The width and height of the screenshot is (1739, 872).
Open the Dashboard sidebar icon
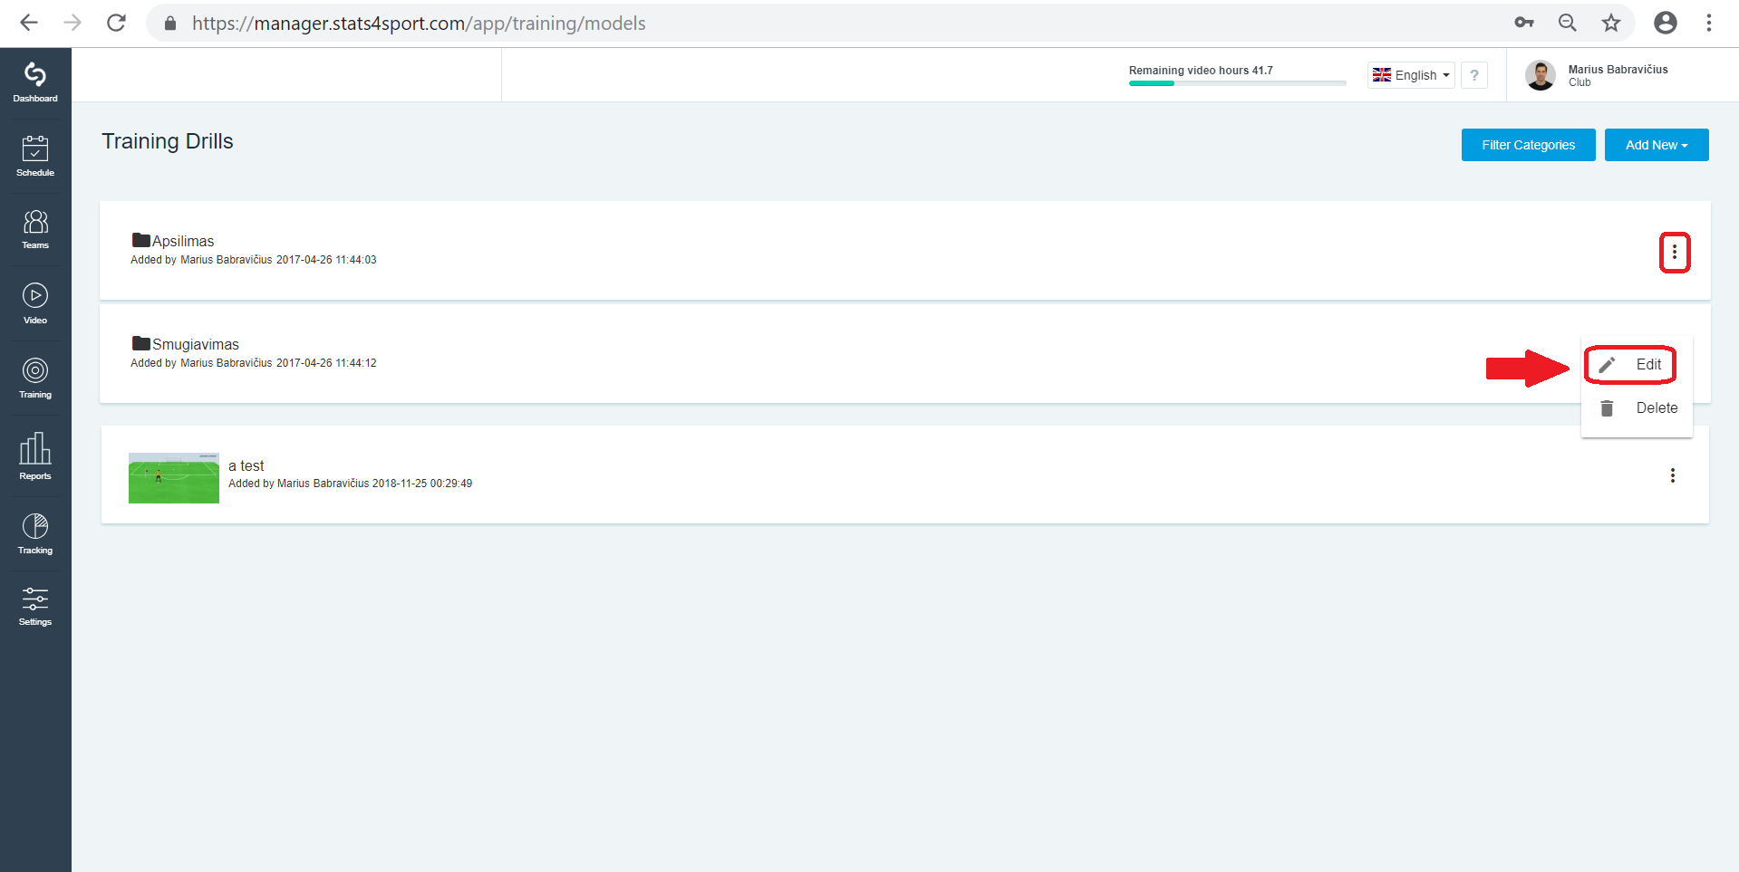(x=35, y=82)
